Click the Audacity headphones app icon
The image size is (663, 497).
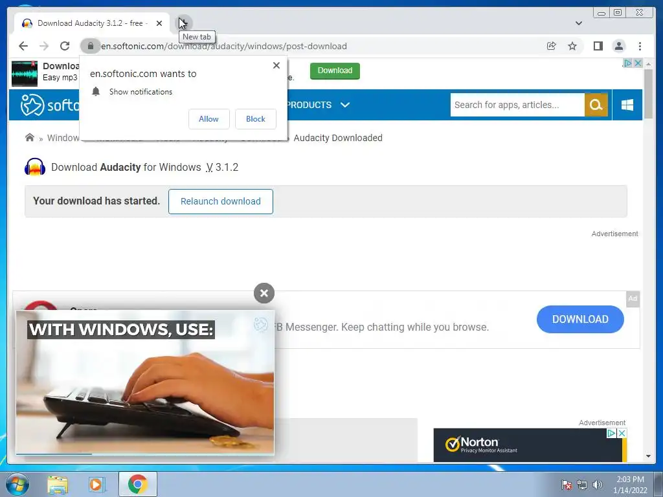click(35, 167)
